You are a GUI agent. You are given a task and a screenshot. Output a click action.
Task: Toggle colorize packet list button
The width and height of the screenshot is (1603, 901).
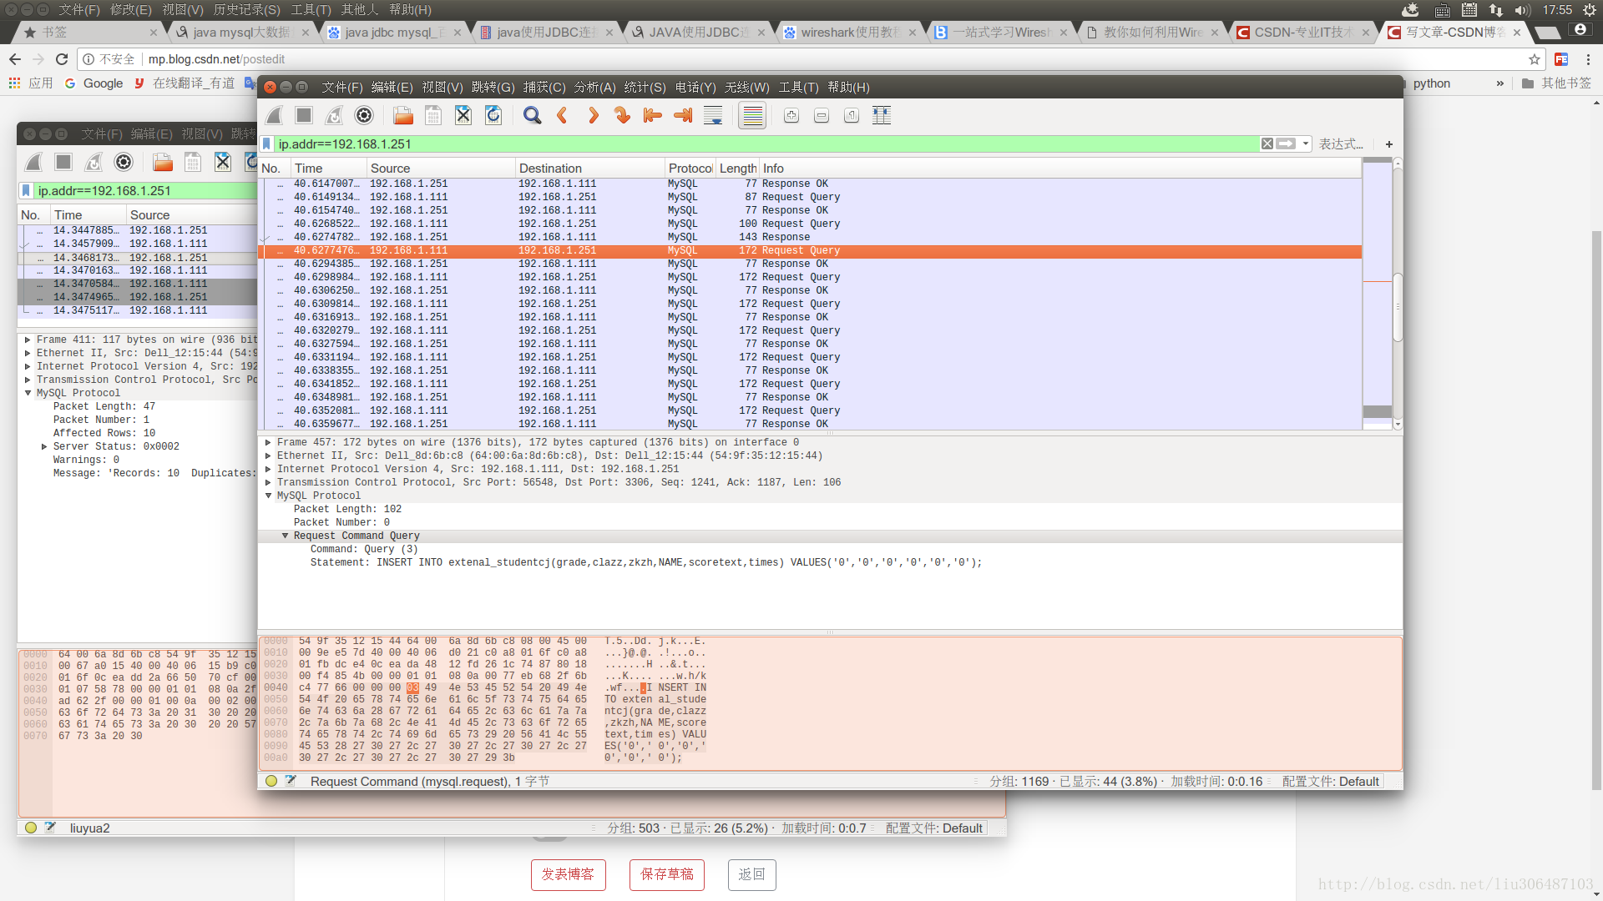pos(752,116)
